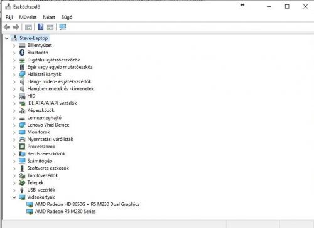Open the Művelet menu
The height and width of the screenshot is (228, 314).
tap(28, 17)
